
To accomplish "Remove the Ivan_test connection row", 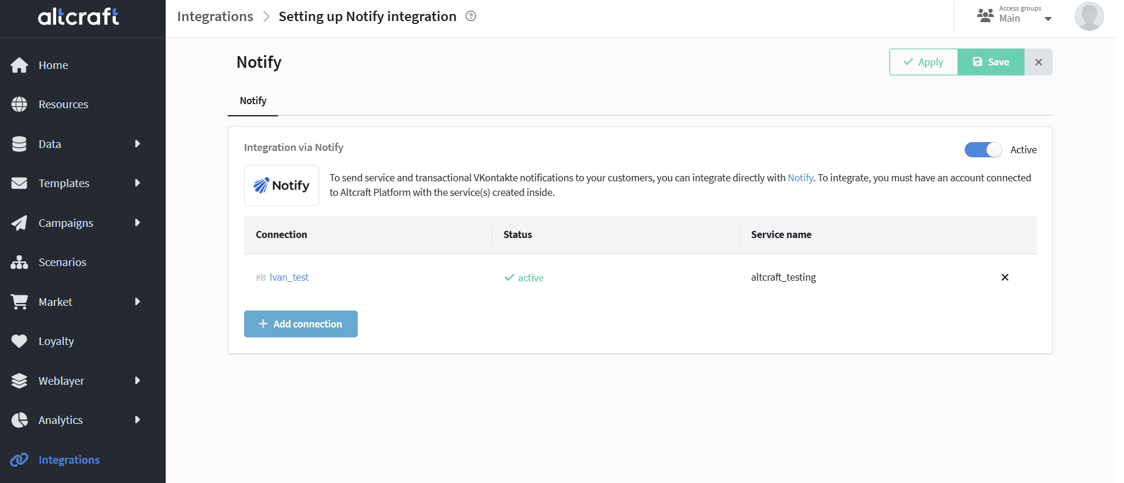I will (1005, 277).
